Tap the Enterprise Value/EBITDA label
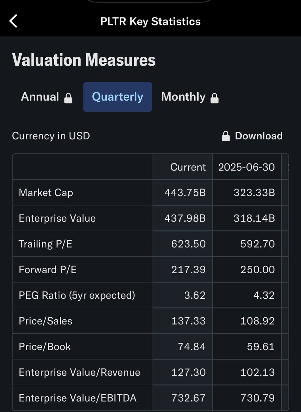 point(78,398)
